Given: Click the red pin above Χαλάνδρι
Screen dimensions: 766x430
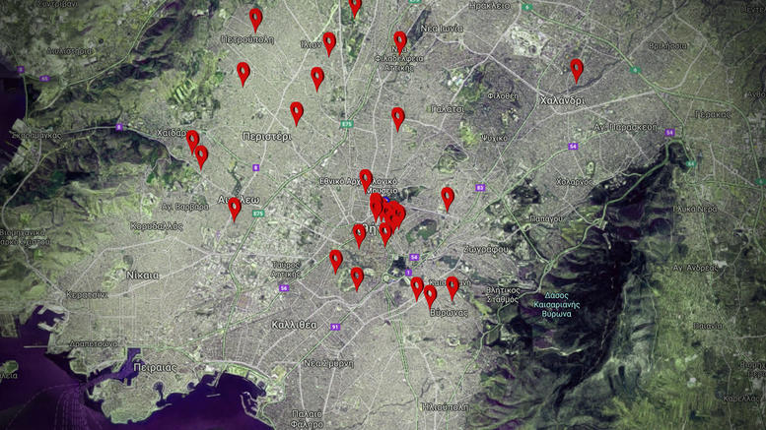Looking at the screenshot, I should pyautogui.click(x=577, y=70).
